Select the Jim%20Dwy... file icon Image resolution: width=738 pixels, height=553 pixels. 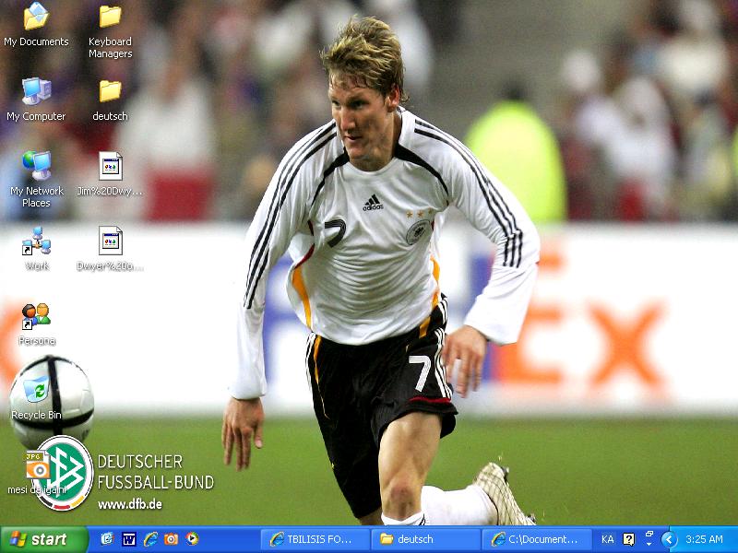point(110,174)
